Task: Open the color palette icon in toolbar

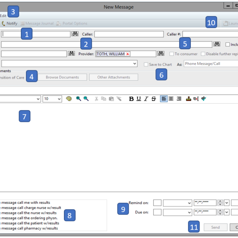Action: pyautogui.click(x=69, y=99)
